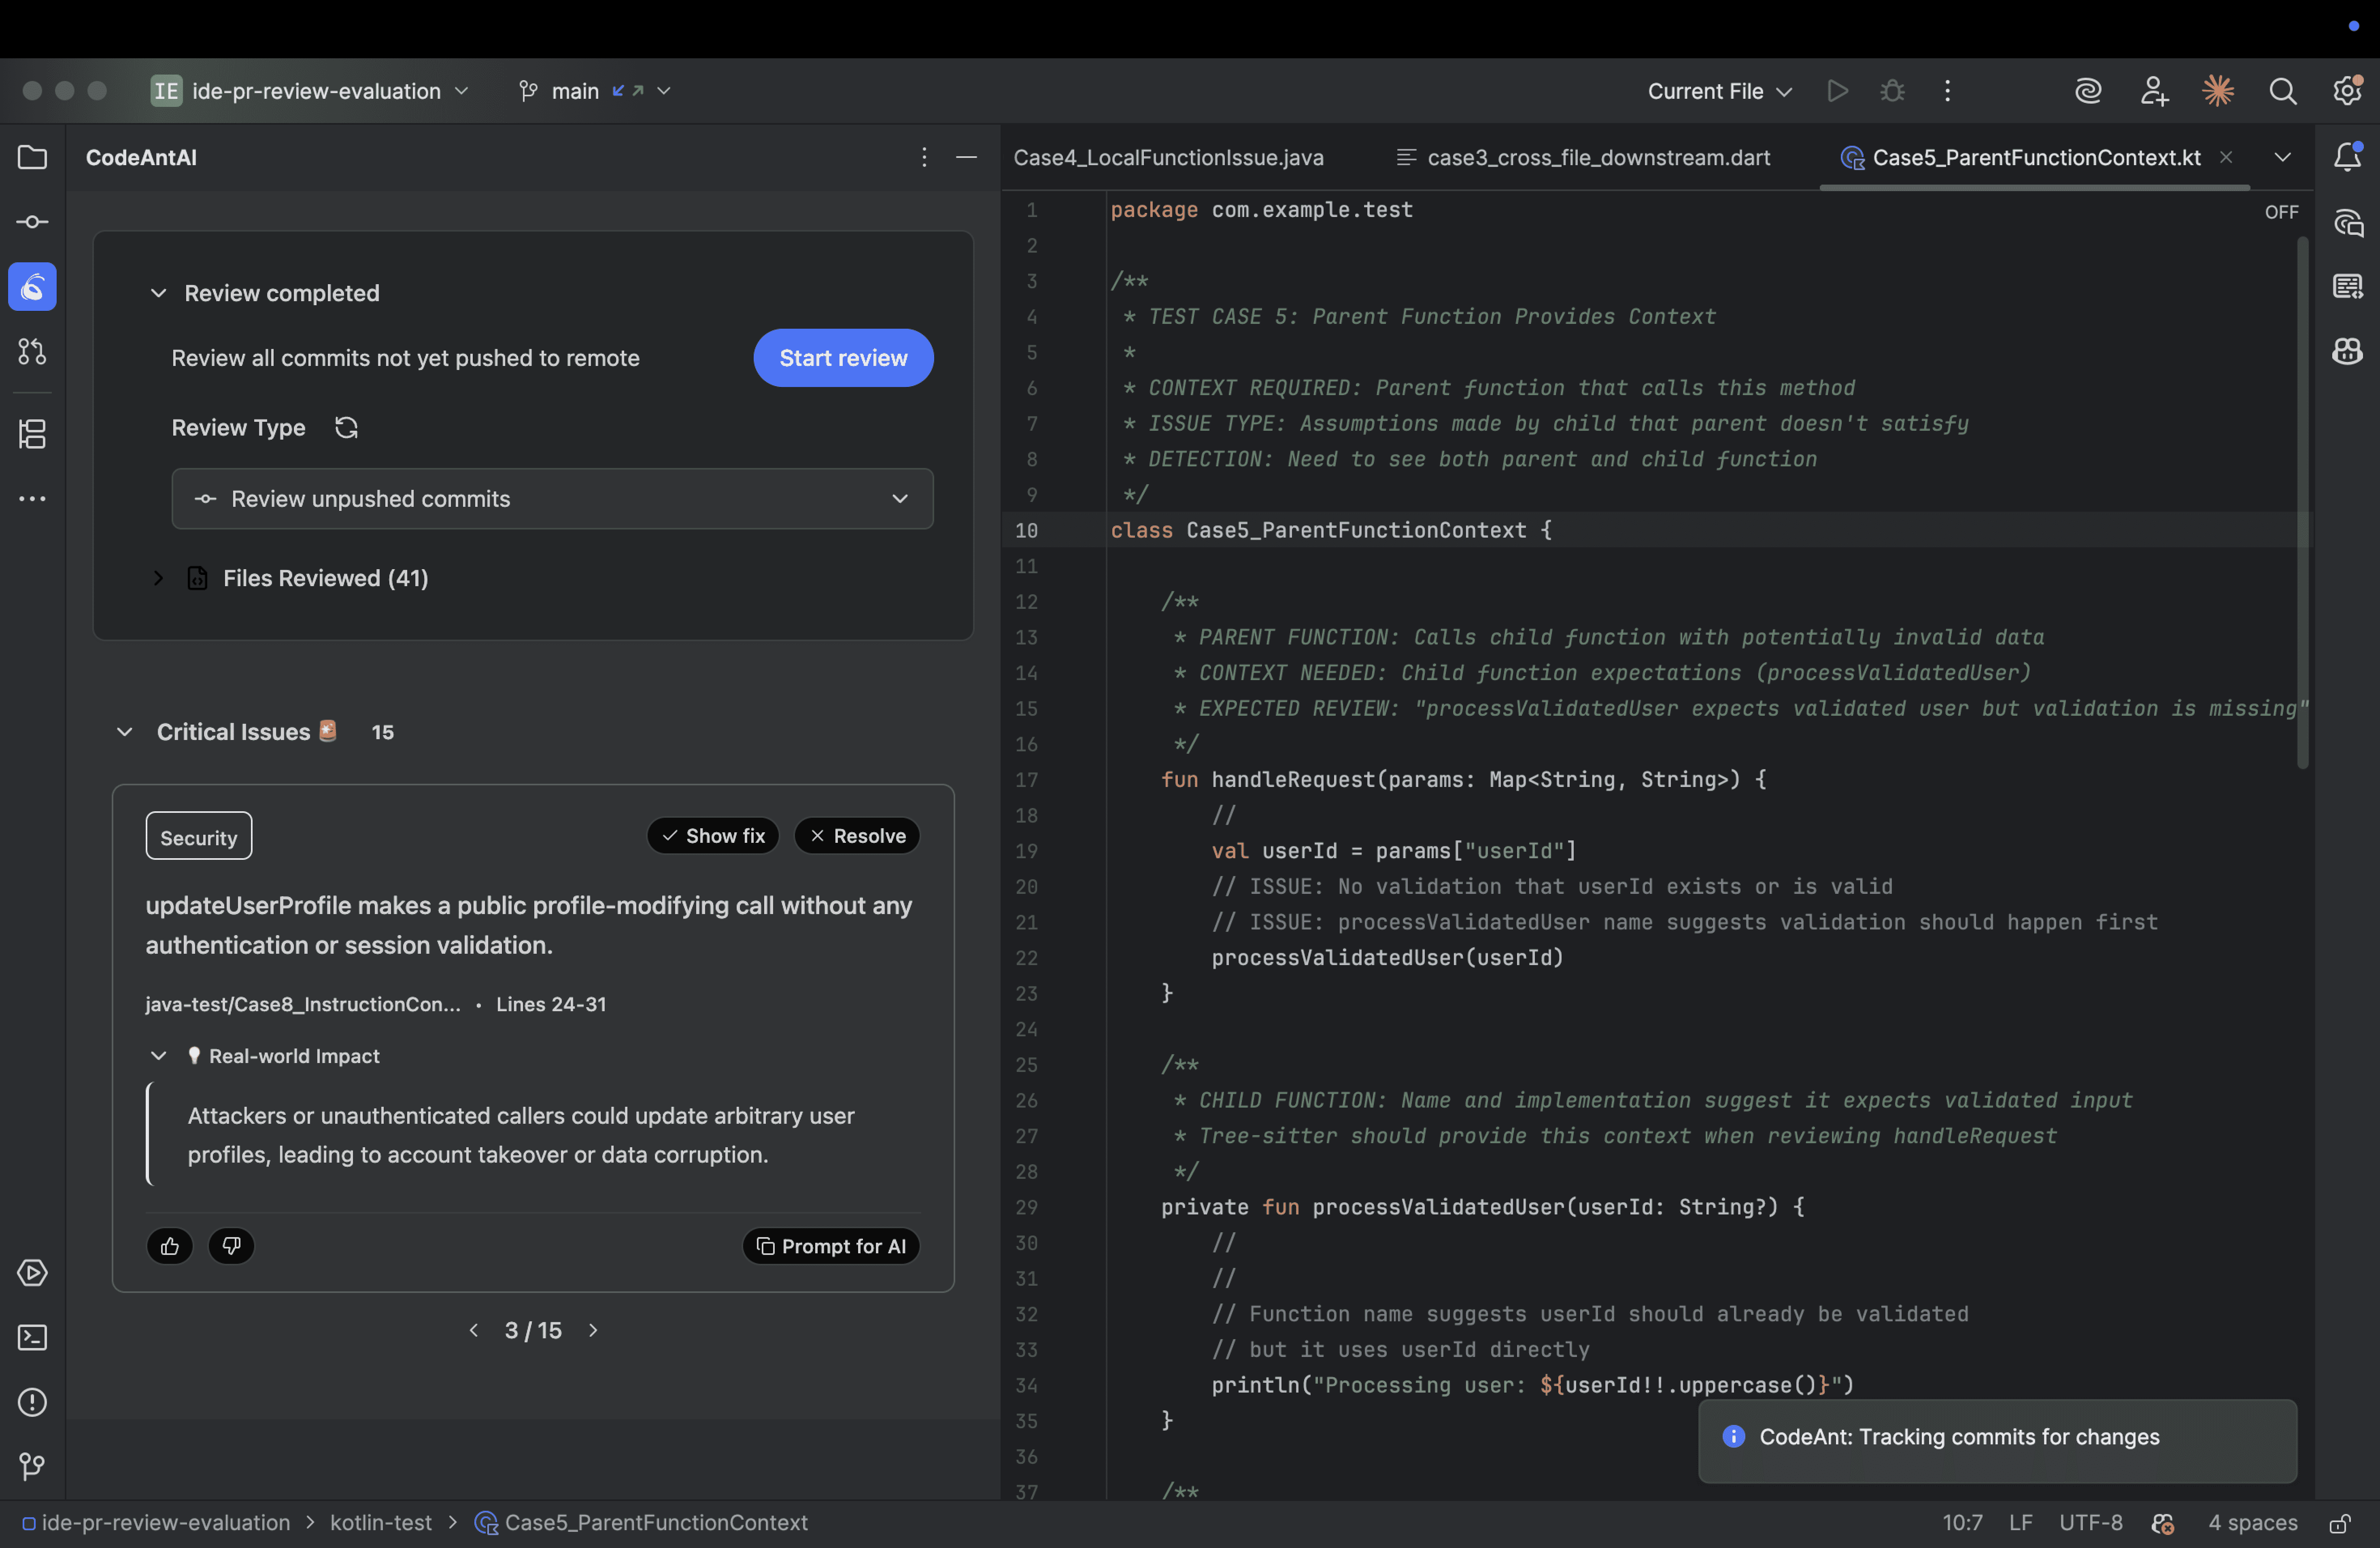Open the Terminal tool window
The image size is (2380, 1548).
[32, 1338]
